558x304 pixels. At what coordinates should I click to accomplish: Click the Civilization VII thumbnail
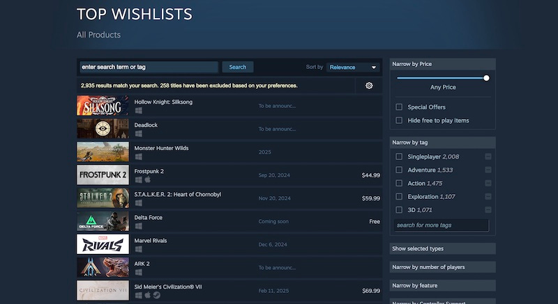point(103,290)
